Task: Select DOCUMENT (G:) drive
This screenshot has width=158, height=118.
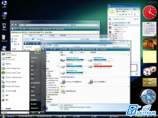Action: [73, 72]
